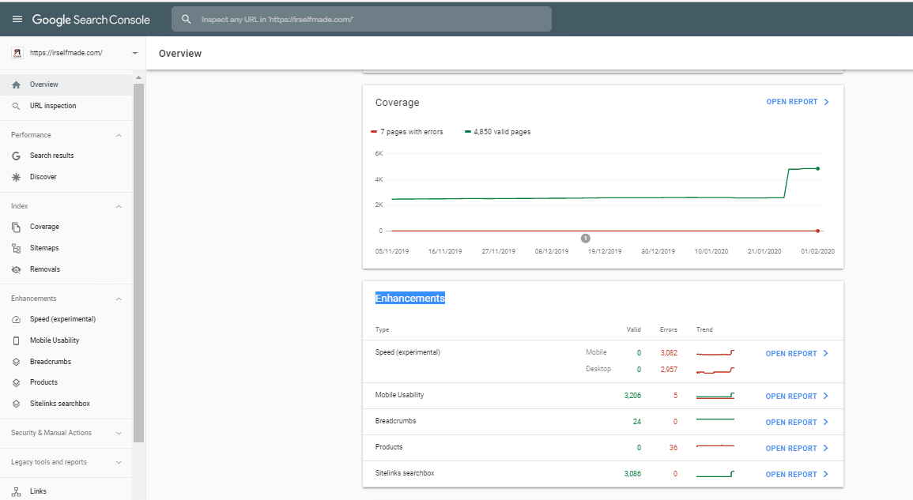The width and height of the screenshot is (913, 500).
Task: Click the Links network icon
Action: click(x=17, y=491)
